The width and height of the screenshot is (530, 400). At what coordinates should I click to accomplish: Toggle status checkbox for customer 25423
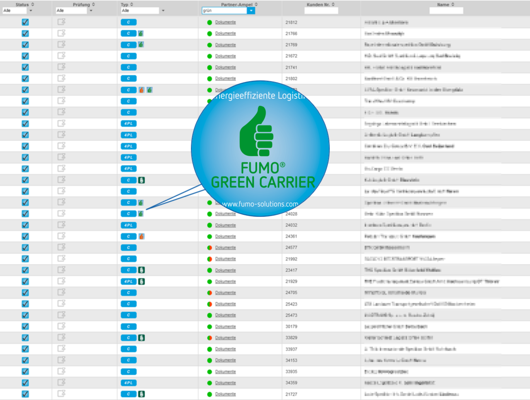point(25,304)
